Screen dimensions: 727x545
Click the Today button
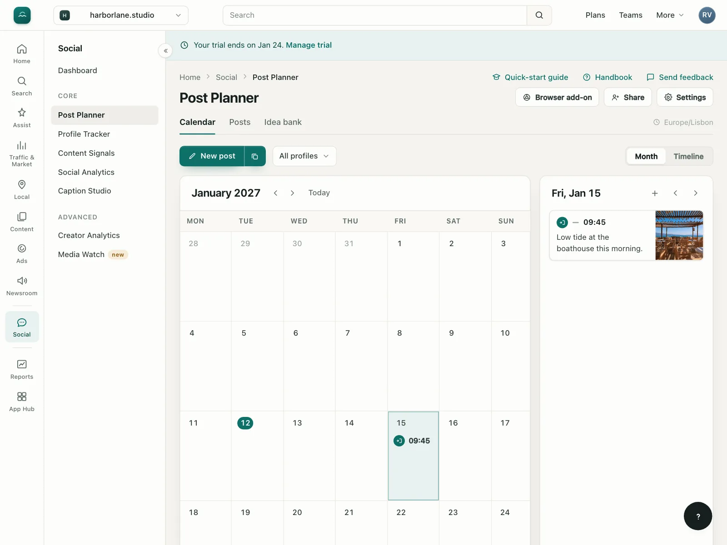[319, 193]
